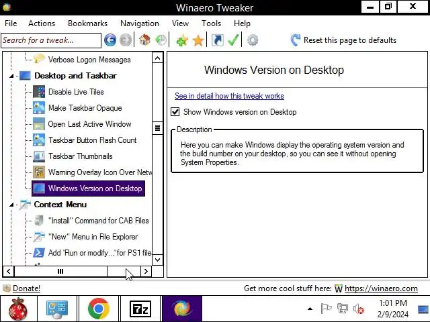The height and width of the screenshot is (322, 430).
Task: Click the Make Taskbar Opaque icon
Action: coord(39,108)
